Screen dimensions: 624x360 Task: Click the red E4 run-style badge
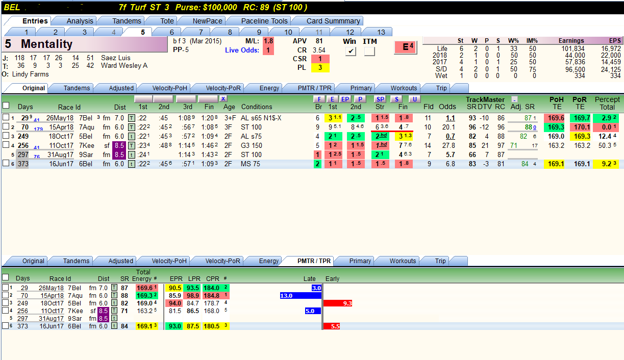(x=407, y=47)
